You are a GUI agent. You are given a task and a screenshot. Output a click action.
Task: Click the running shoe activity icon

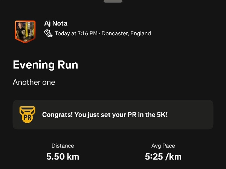click(x=49, y=33)
